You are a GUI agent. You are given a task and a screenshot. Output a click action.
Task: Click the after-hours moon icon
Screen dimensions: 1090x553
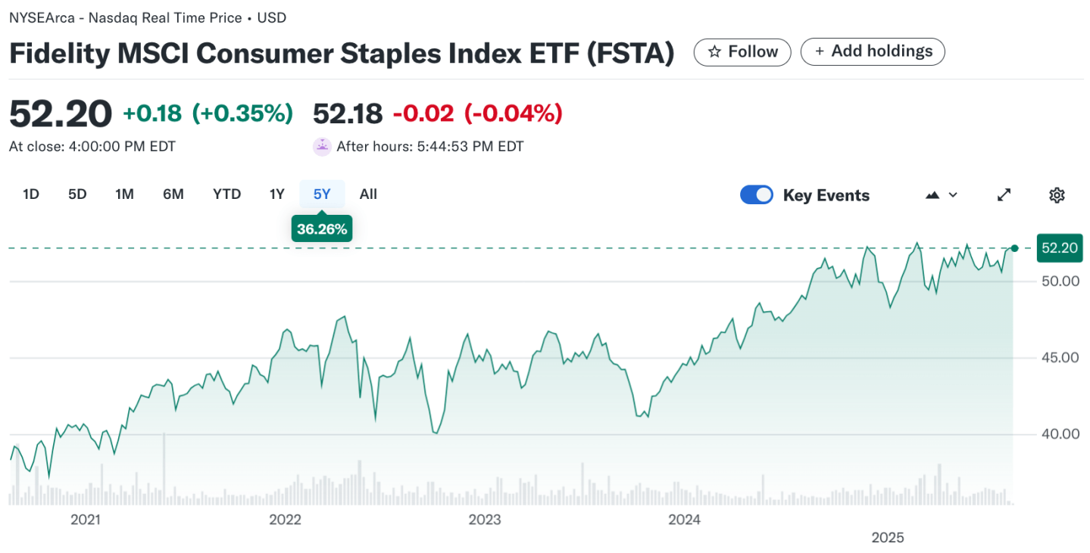click(x=321, y=146)
